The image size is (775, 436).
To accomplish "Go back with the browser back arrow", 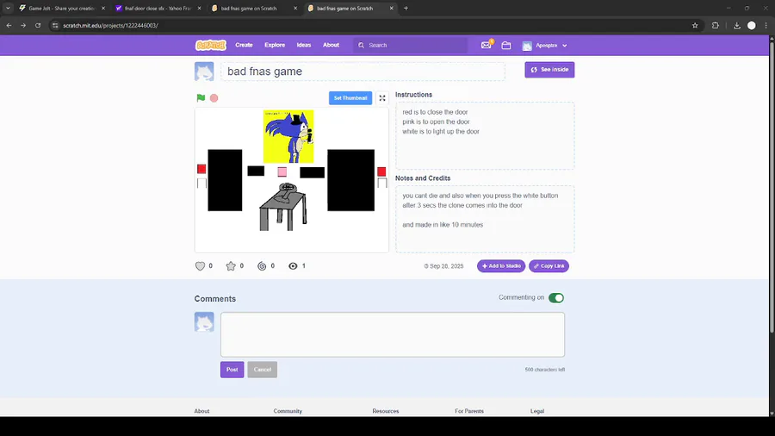I will 9,25.
